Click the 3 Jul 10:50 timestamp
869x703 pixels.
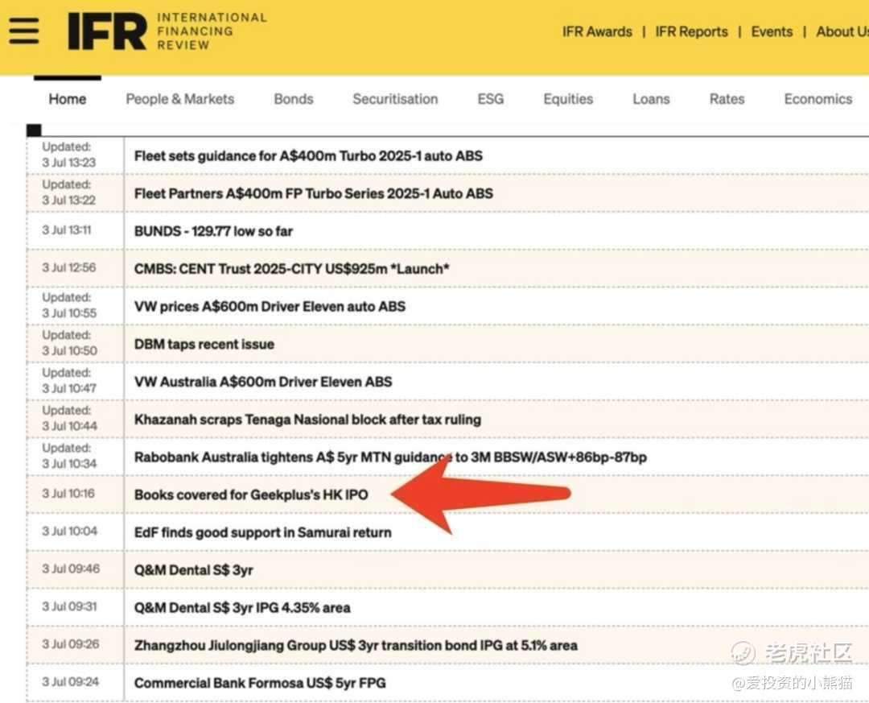69,351
